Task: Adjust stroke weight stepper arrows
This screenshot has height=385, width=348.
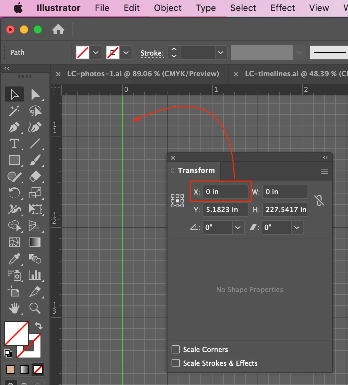Action: click(x=174, y=52)
